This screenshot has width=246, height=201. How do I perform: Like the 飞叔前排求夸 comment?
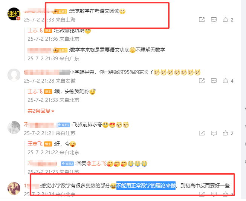[x=225, y=133]
